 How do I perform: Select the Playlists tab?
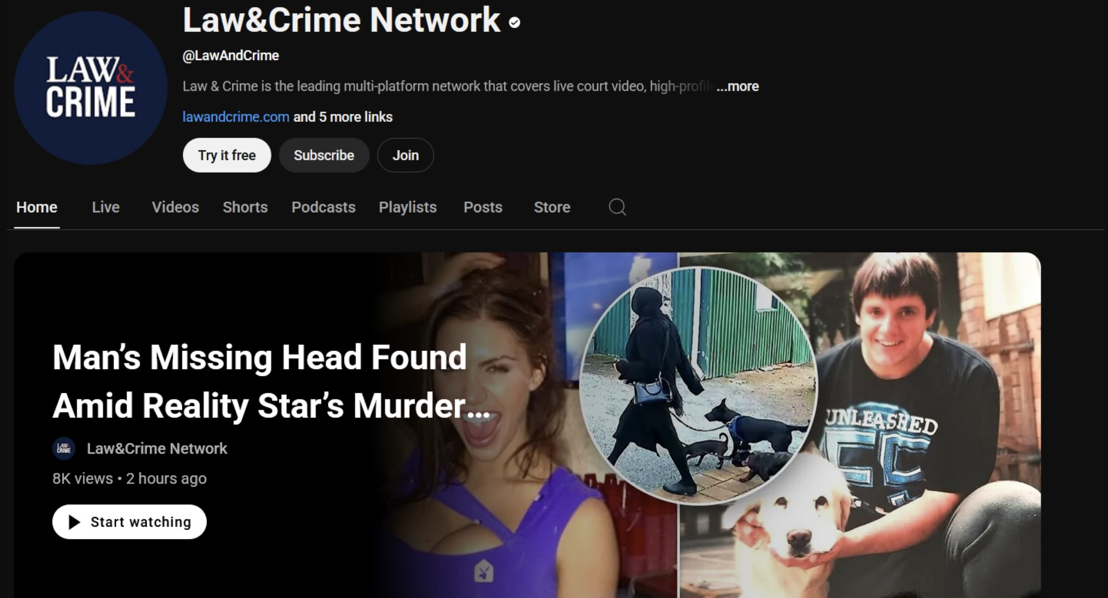pyautogui.click(x=408, y=207)
